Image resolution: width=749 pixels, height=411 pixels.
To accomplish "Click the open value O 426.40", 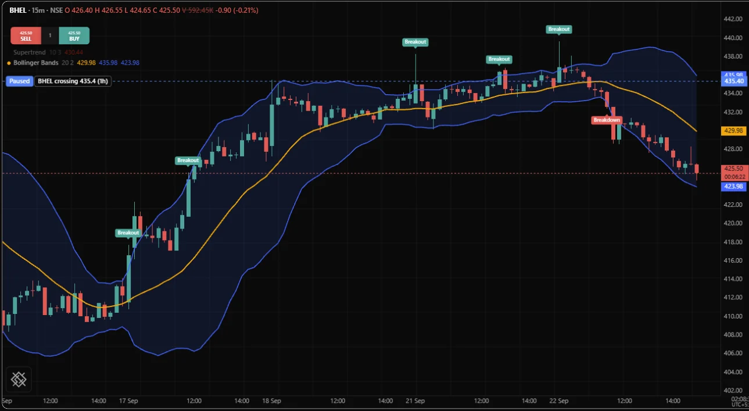I will click(x=78, y=10).
